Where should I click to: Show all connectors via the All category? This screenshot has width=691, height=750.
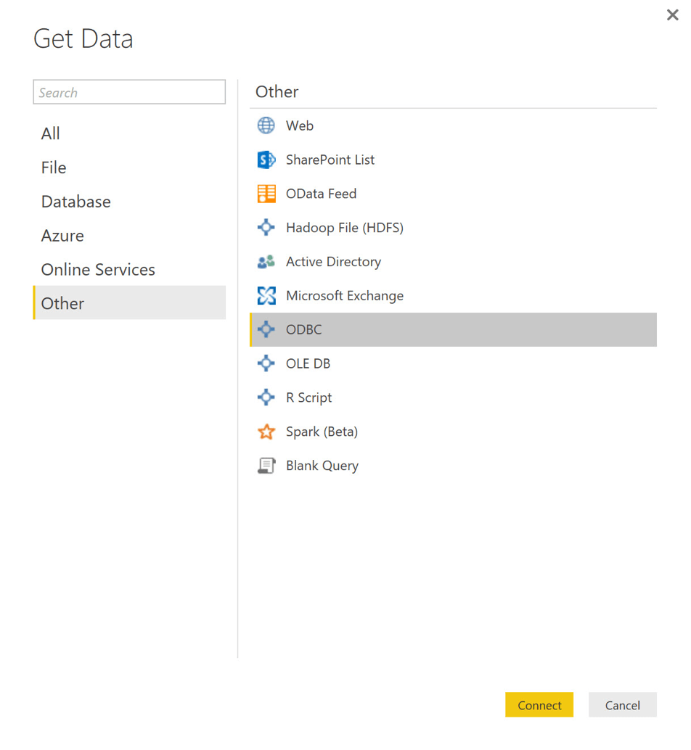tap(50, 133)
